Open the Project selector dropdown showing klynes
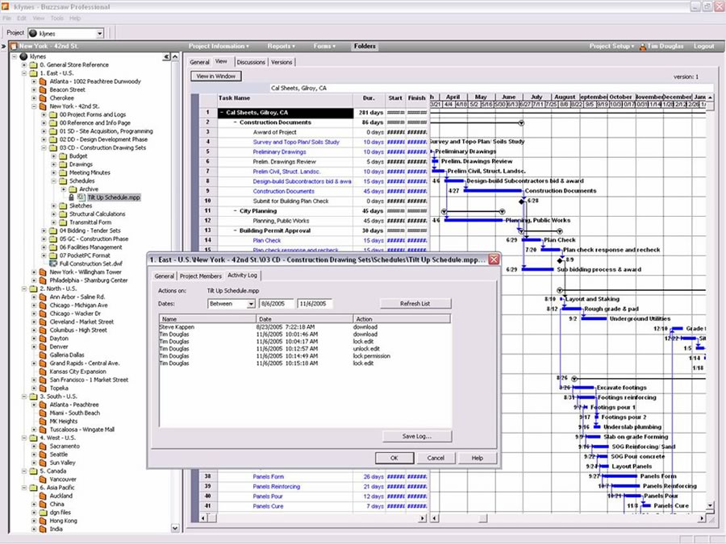Screen dimensions: 726x544 [x=99, y=34]
